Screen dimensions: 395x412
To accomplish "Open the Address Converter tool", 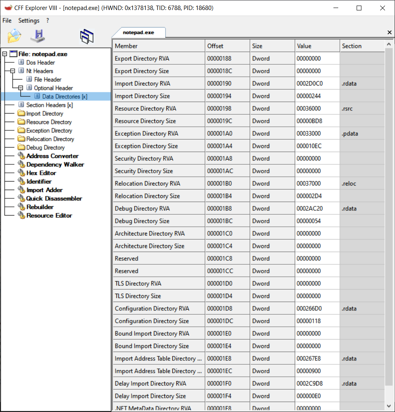I will pyautogui.click(x=51, y=156).
